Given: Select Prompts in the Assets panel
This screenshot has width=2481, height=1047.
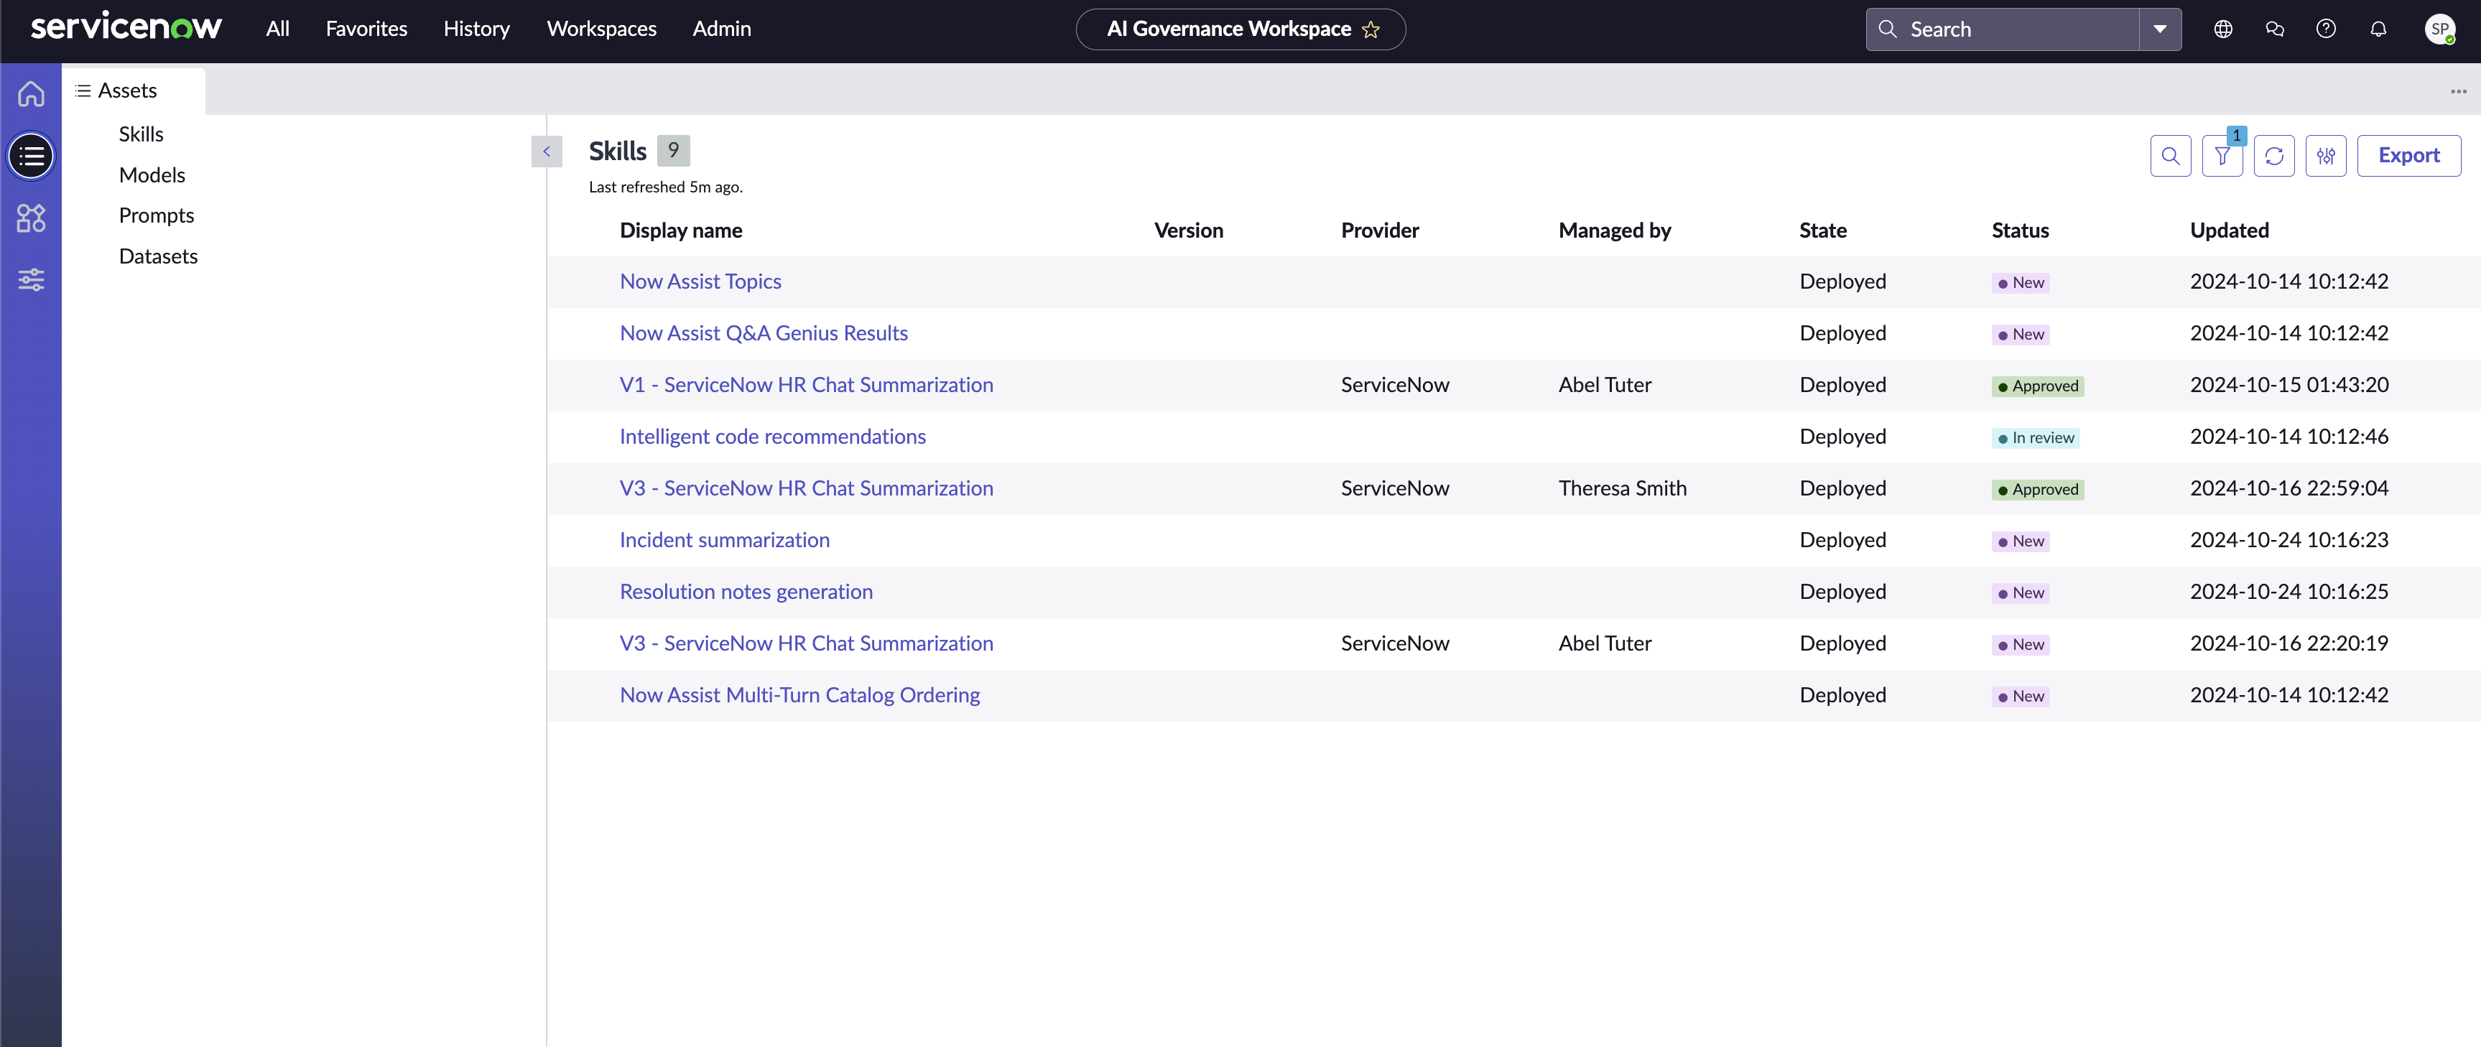Looking at the screenshot, I should coord(156,215).
